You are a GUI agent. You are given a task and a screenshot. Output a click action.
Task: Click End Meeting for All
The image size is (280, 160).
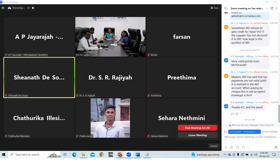pos(197,128)
